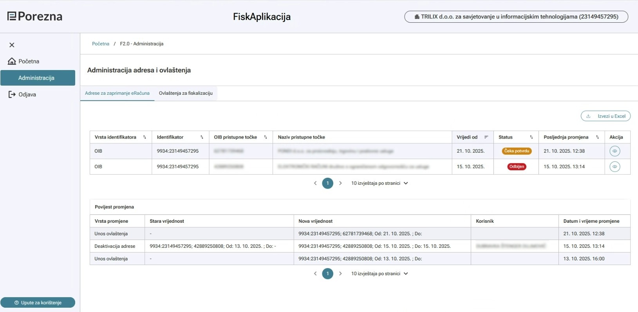Select page 1 in Povijest promjena pagination

pyautogui.click(x=328, y=274)
